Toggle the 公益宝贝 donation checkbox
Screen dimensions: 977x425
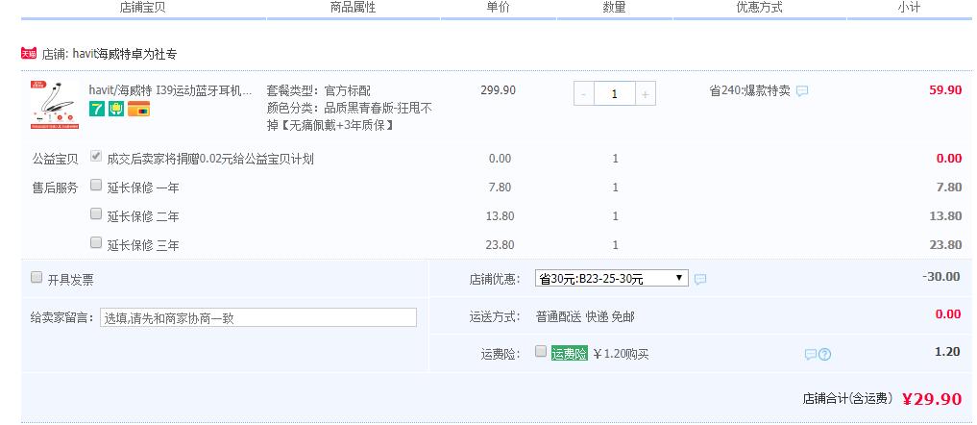[x=96, y=156]
